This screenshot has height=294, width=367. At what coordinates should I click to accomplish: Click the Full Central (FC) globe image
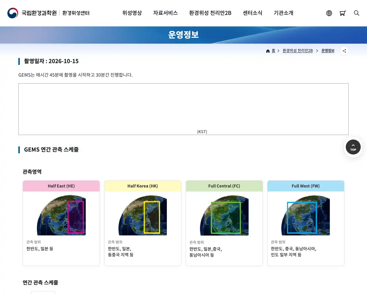(224, 215)
